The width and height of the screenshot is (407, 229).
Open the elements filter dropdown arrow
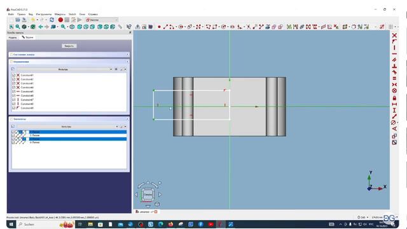(116, 127)
